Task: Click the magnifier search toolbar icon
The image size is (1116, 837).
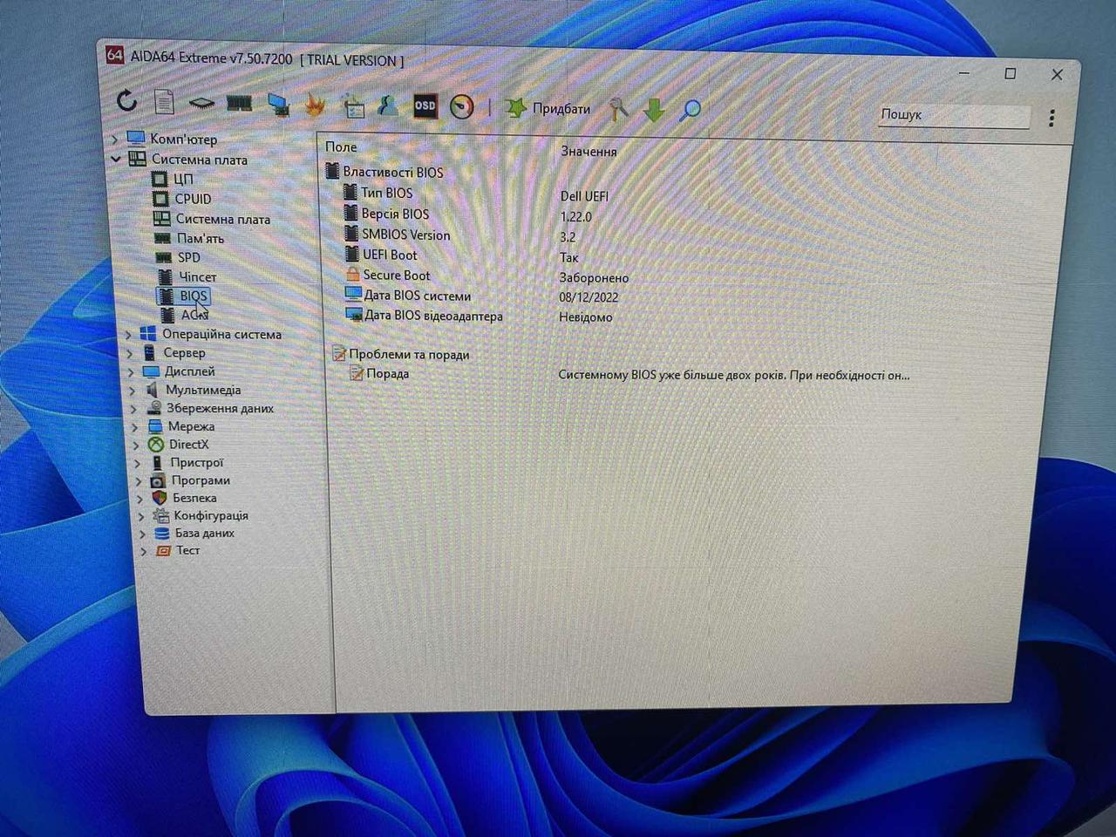Action: [x=691, y=110]
